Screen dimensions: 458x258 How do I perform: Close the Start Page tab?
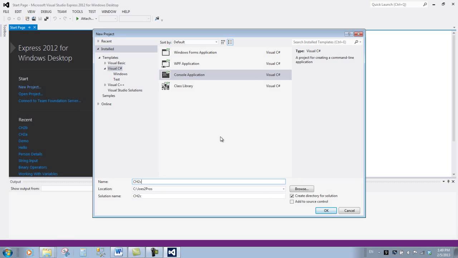[x=35, y=27]
